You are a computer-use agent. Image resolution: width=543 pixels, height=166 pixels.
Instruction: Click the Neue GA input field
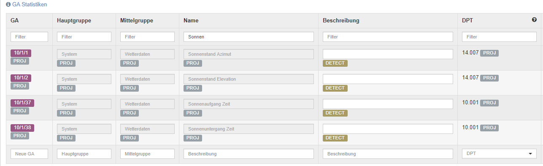[x=29, y=154]
